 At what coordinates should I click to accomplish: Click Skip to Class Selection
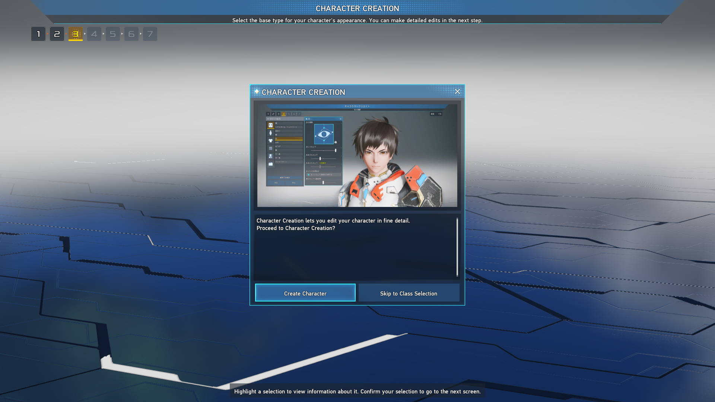coord(409,293)
